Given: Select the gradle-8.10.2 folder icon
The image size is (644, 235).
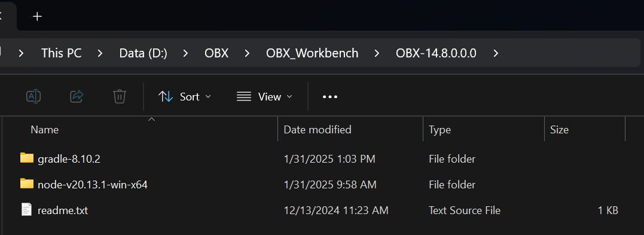Looking at the screenshot, I should [x=27, y=158].
